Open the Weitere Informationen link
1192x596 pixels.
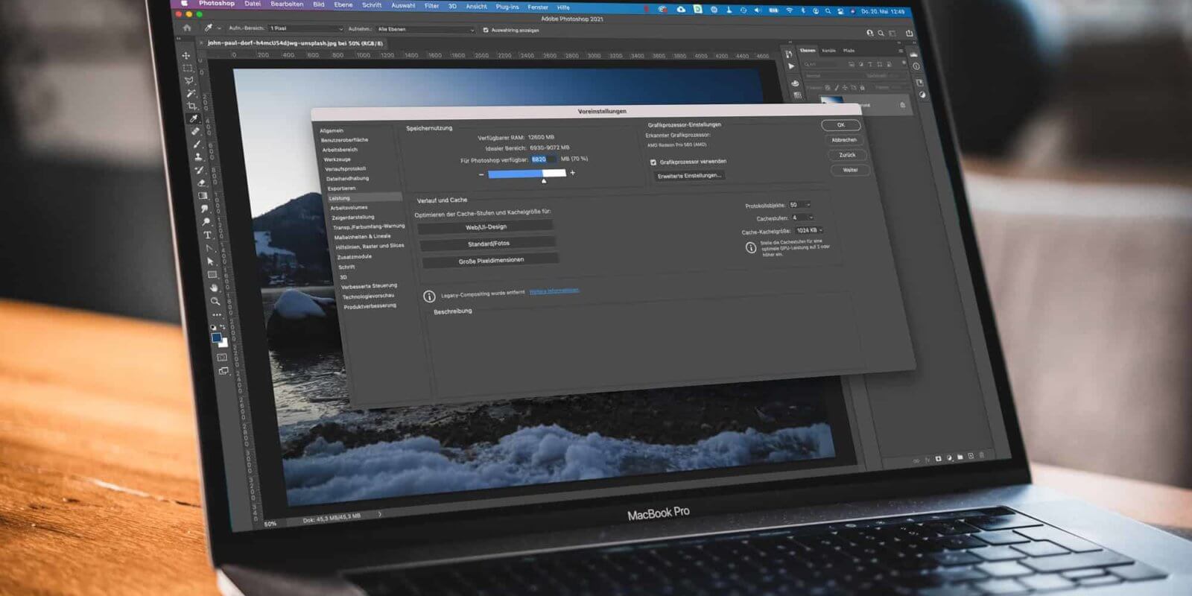coord(554,291)
